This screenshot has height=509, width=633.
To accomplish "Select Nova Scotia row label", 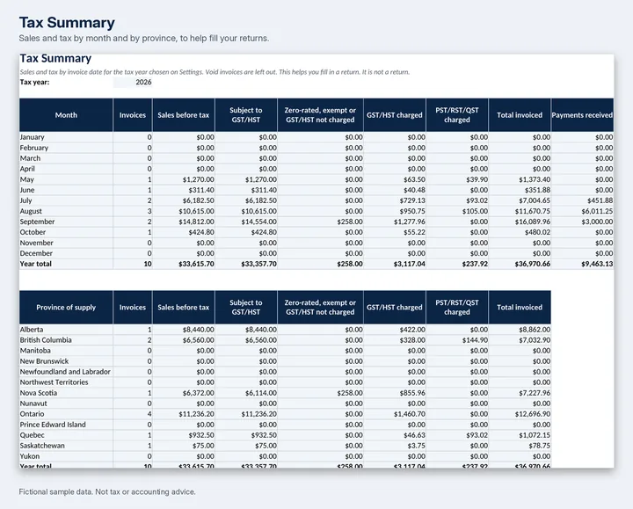I will [x=39, y=393].
